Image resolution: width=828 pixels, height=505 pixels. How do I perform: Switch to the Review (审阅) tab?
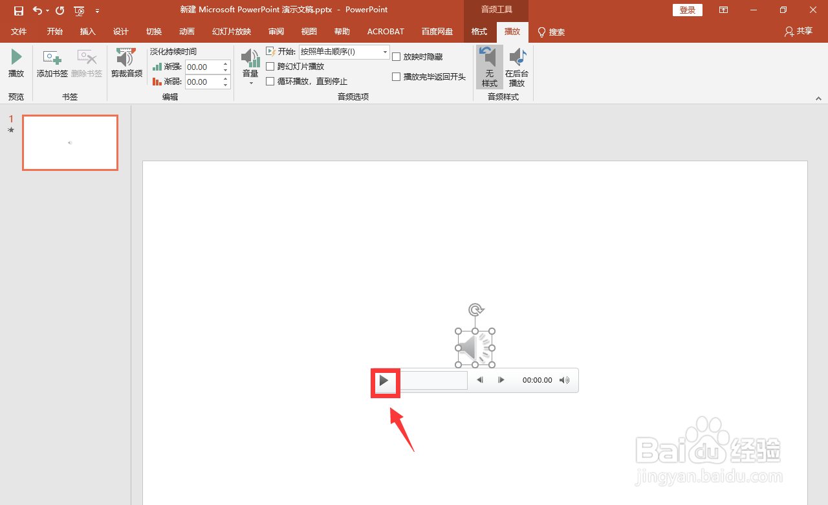pos(276,32)
